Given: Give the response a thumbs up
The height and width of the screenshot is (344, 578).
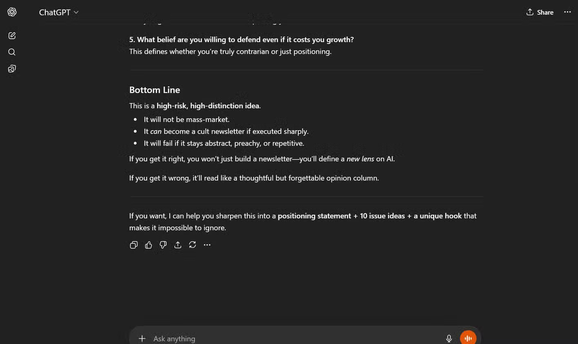Looking at the screenshot, I should pos(148,245).
